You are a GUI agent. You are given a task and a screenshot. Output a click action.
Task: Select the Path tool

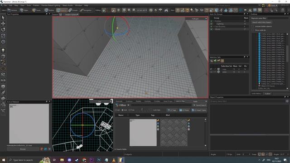(x=3, y=62)
